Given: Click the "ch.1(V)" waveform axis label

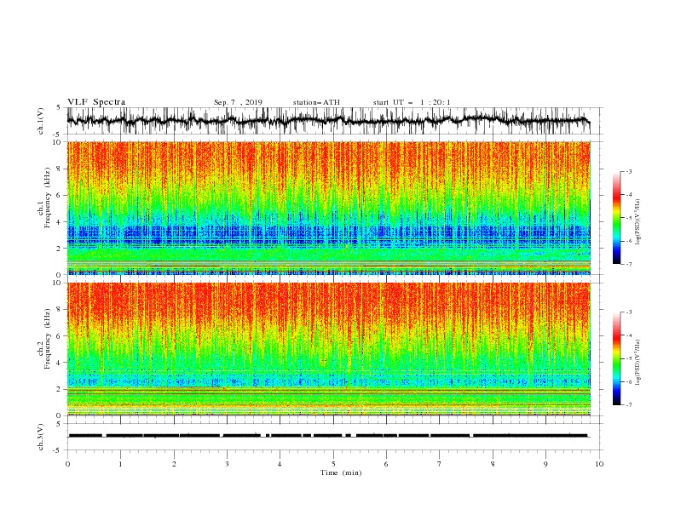Looking at the screenshot, I should (40, 121).
